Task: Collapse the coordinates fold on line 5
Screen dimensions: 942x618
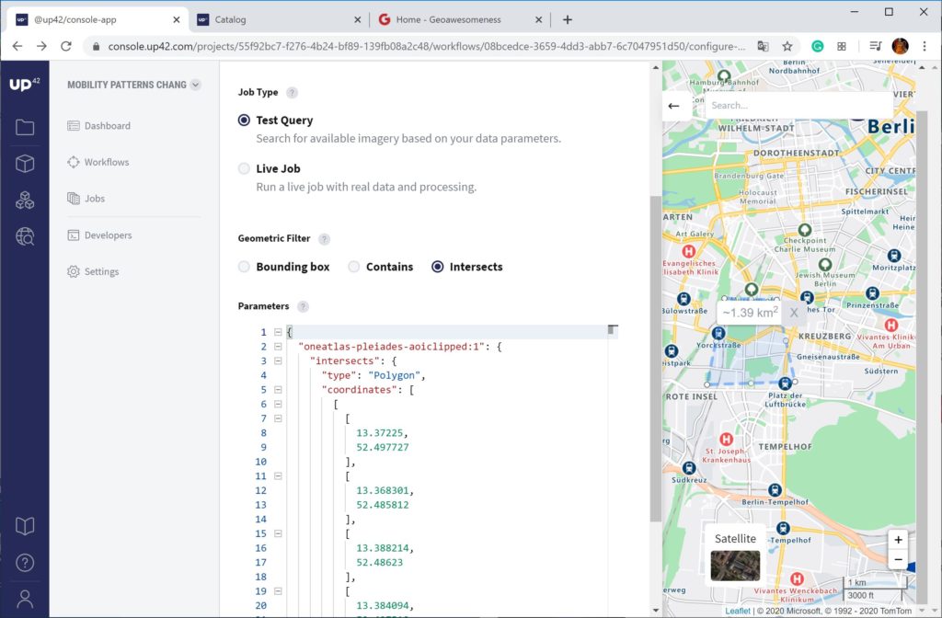Action: [x=278, y=389]
